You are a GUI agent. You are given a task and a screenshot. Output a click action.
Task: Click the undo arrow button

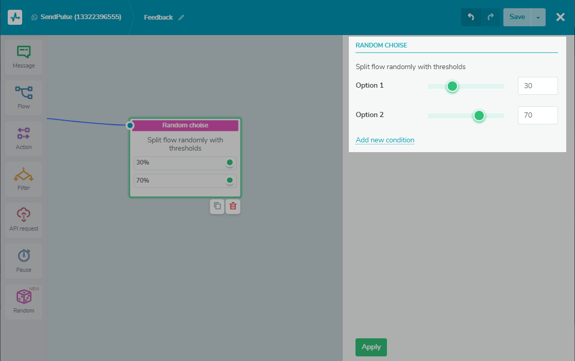coord(471,17)
